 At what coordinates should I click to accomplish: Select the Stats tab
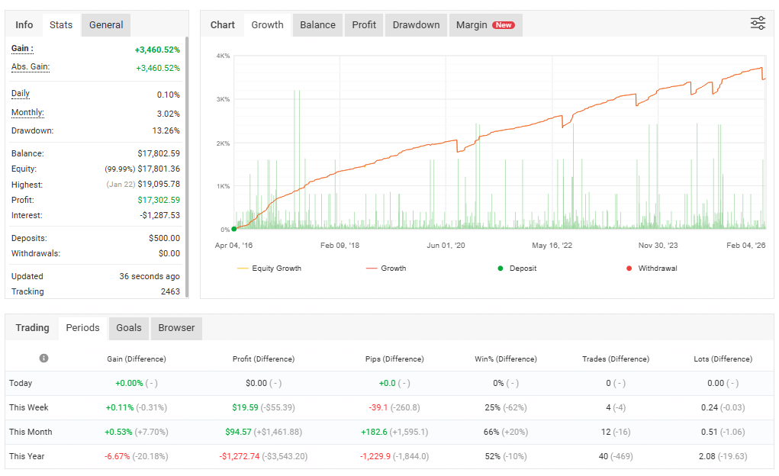pyautogui.click(x=61, y=25)
